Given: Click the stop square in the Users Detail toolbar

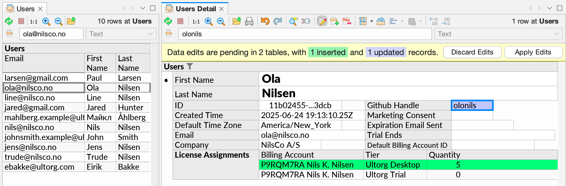Looking at the screenshot, I should point(180,21).
